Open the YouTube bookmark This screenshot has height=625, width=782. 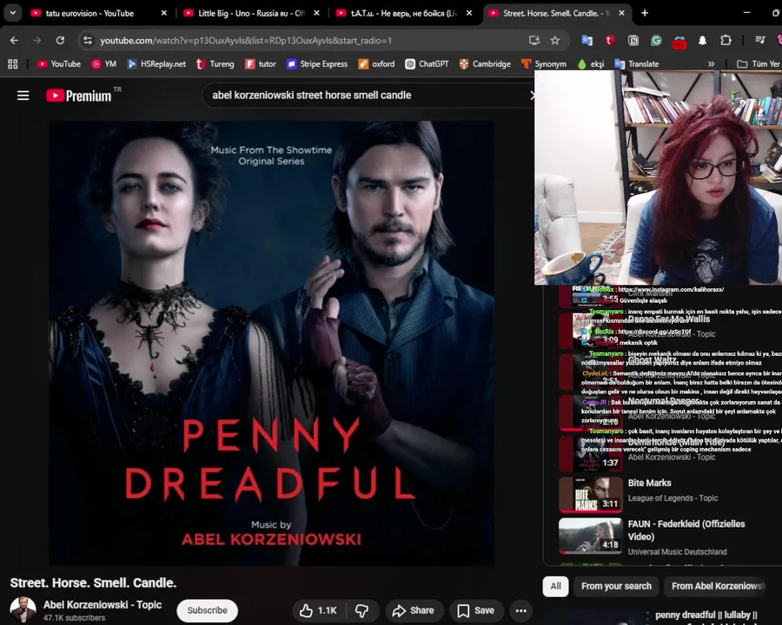(59, 63)
